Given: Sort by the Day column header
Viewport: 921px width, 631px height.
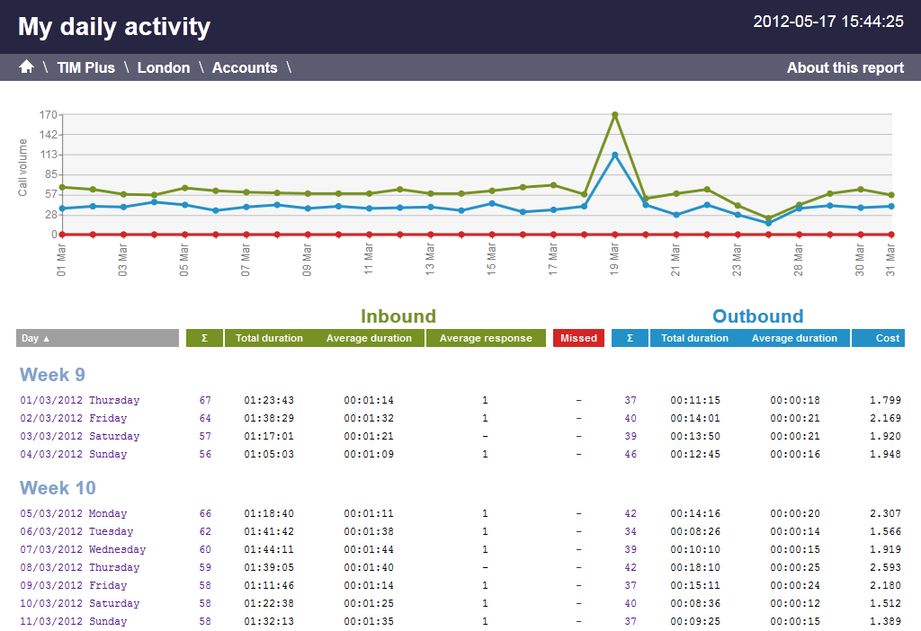Looking at the screenshot, I should [97, 338].
